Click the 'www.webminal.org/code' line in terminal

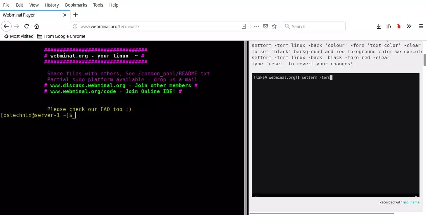tap(113, 92)
